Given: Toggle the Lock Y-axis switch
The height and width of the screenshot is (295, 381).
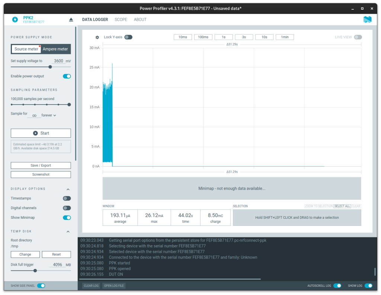Looking at the screenshot, I should point(128,37).
